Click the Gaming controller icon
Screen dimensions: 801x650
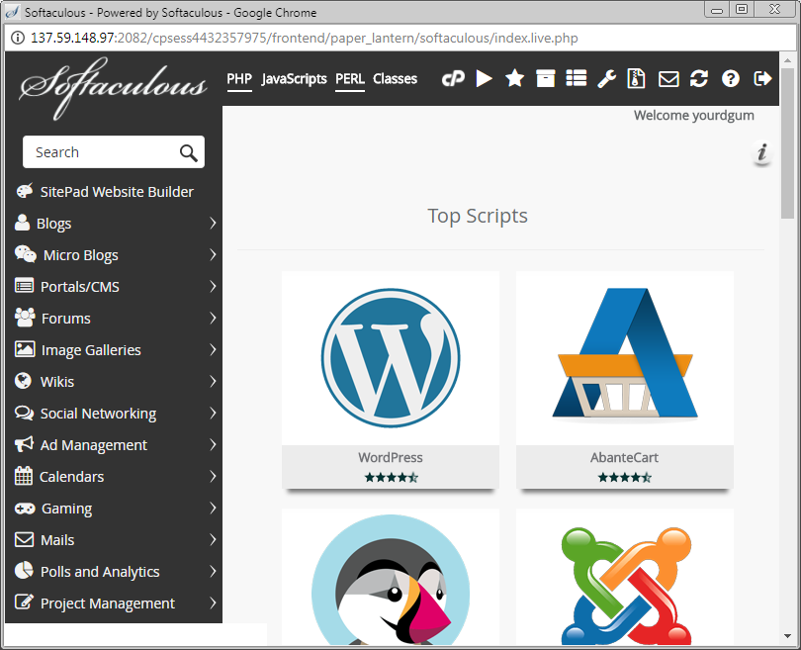pyautogui.click(x=25, y=508)
